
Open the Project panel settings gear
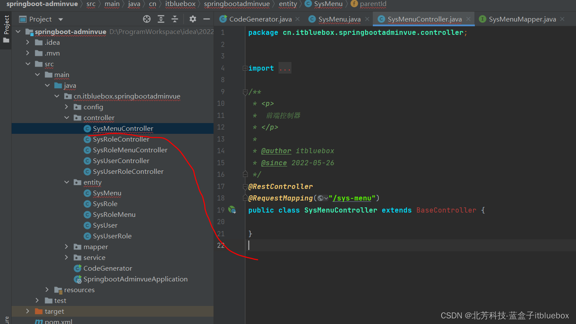pyautogui.click(x=193, y=19)
